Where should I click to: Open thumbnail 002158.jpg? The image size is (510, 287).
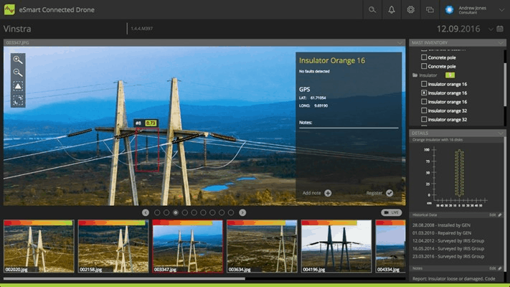coord(113,246)
